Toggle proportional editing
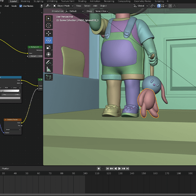196x196 pixels. point(170,6)
